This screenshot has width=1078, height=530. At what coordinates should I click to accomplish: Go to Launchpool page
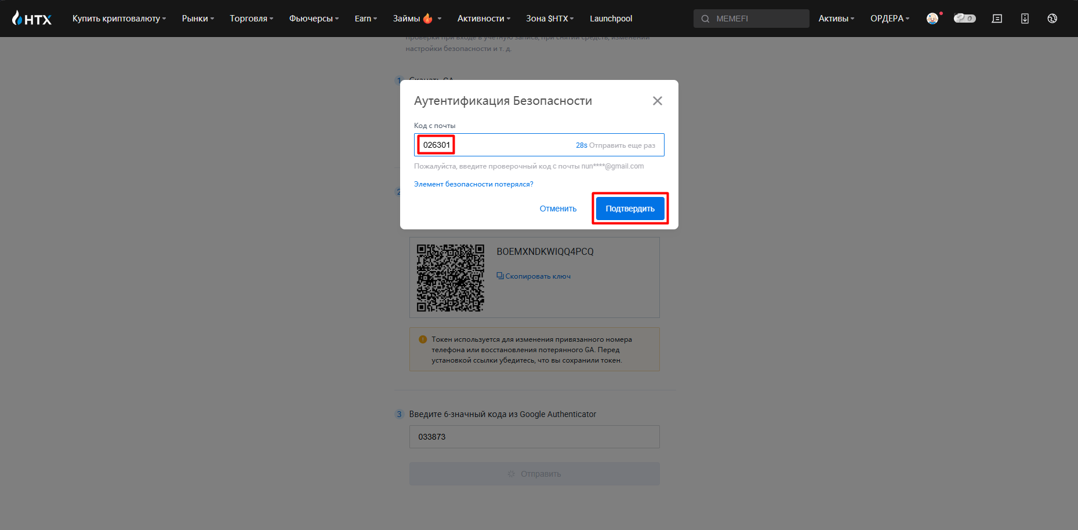(611, 19)
